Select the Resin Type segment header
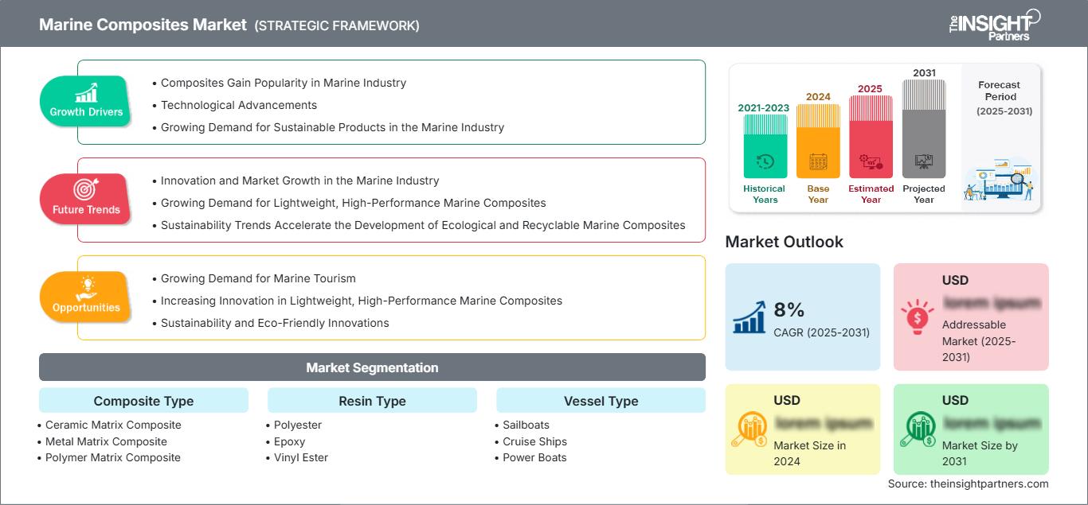Image resolution: width=1088 pixels, height=505 pixels. (372, 401)
